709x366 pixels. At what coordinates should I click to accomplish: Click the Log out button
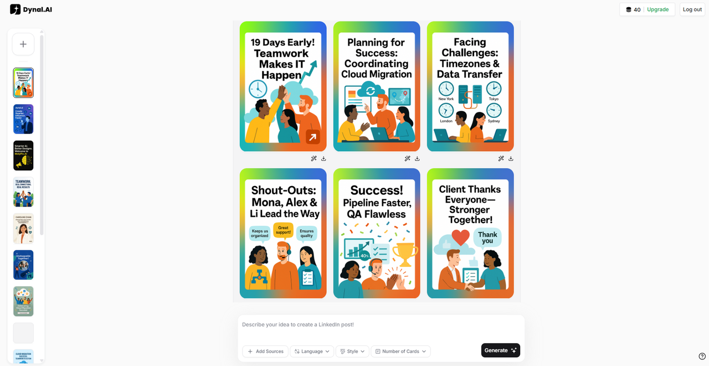click(x=692, y=9)
